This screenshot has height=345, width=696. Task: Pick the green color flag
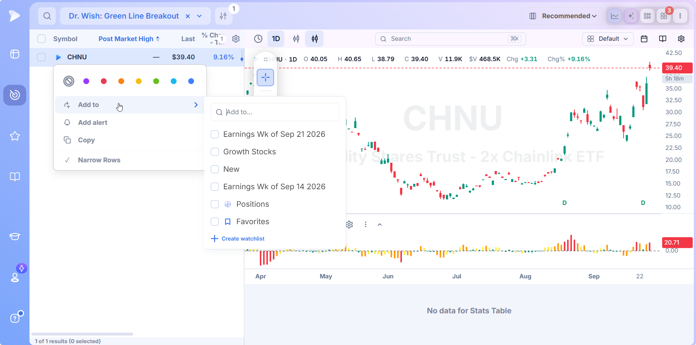(156, 81)
